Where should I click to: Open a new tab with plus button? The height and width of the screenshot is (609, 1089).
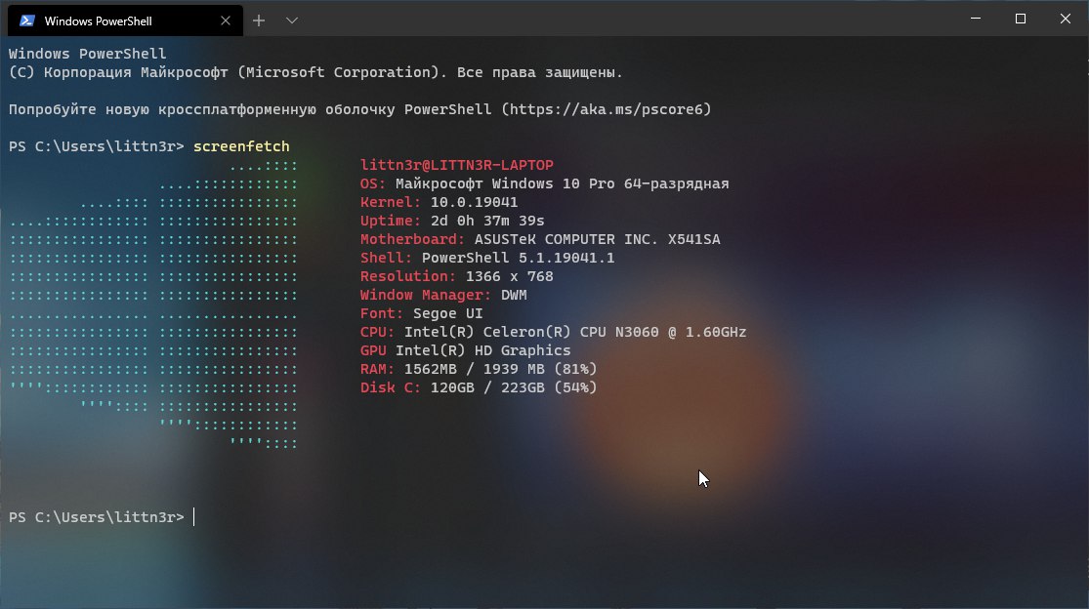pyautogui.click(x=259, y=20)
